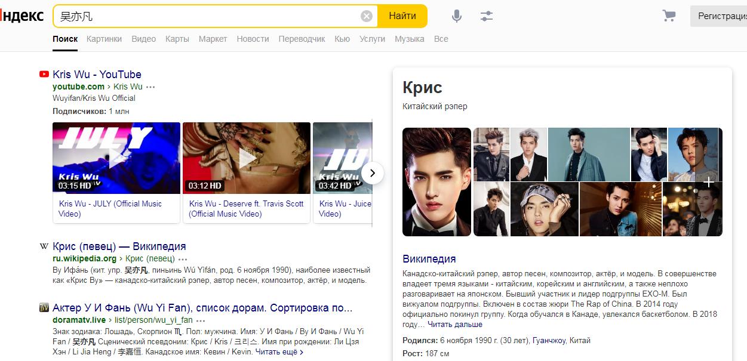
Task: Click the Подписчиков: 1 млн text
Action: pyautogui.click(x=91, y=112)
